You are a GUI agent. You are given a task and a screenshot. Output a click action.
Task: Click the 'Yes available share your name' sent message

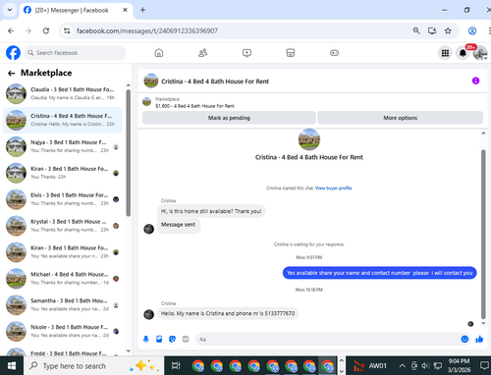(379, 273)
